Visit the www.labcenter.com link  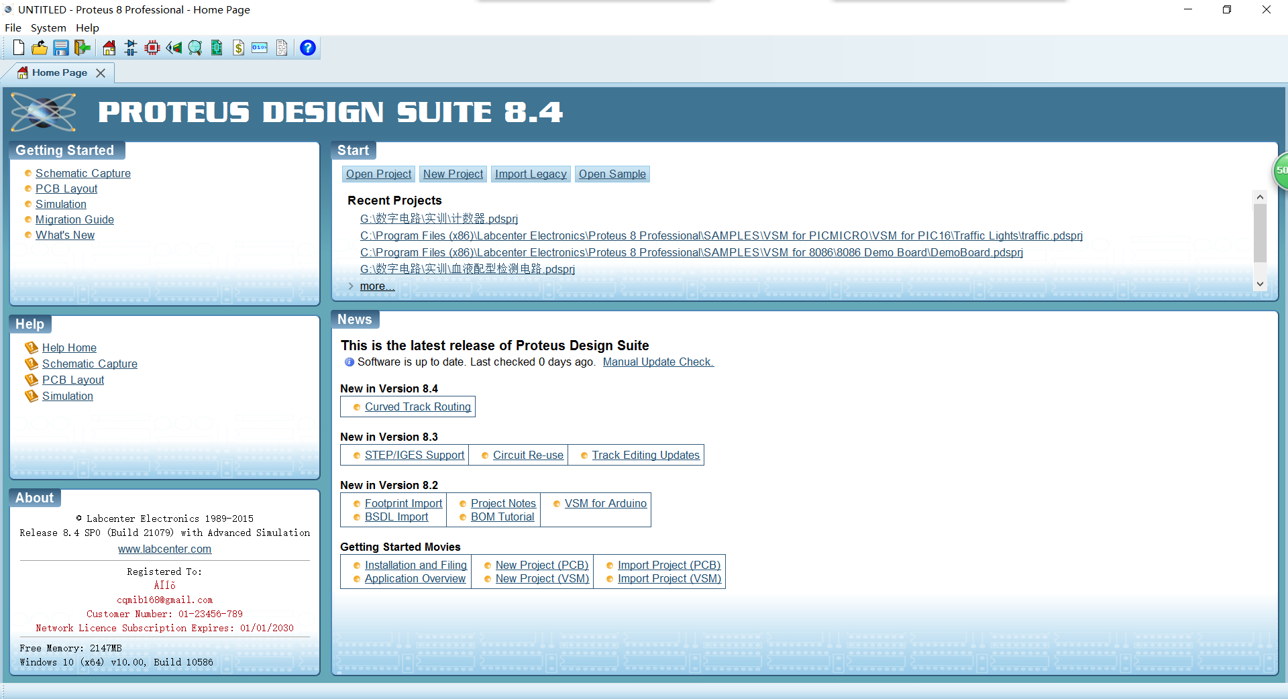point(164,549)
